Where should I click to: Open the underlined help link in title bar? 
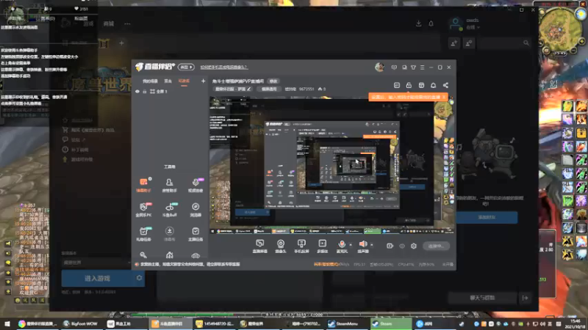[224, 67]
